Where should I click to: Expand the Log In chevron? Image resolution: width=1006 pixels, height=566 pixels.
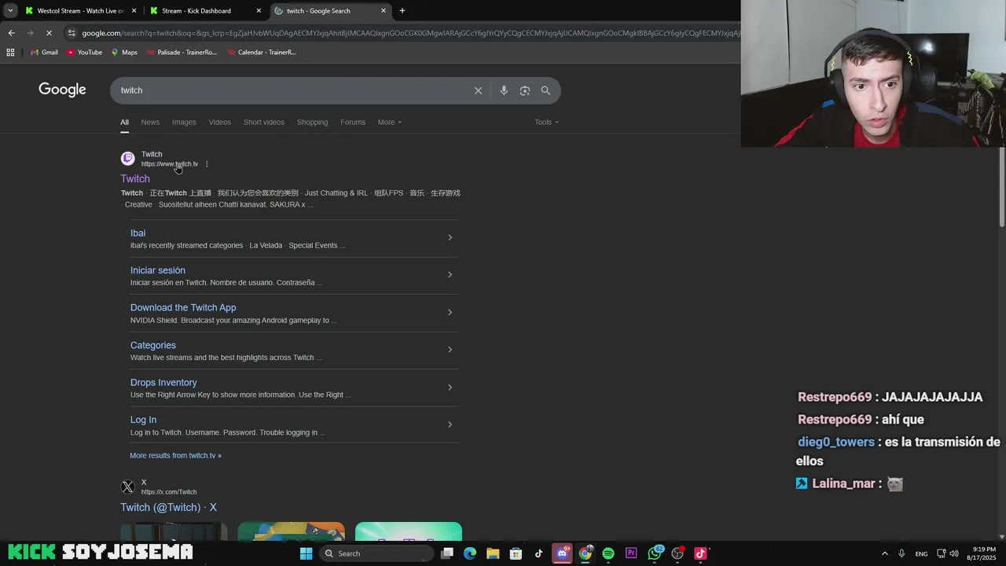click(450, 424)
